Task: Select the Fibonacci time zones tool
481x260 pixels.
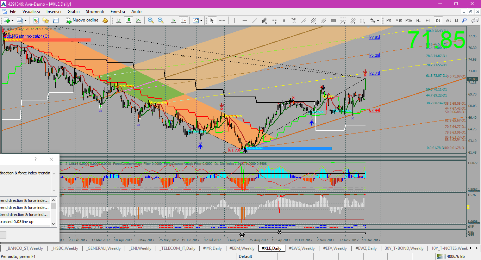Action: click(x=363, y=20)
